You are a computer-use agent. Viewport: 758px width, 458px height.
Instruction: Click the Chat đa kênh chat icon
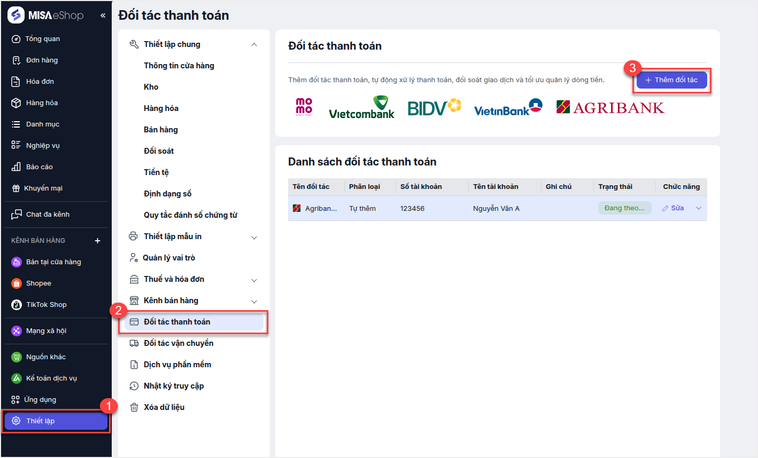click(x=17, y=215)
